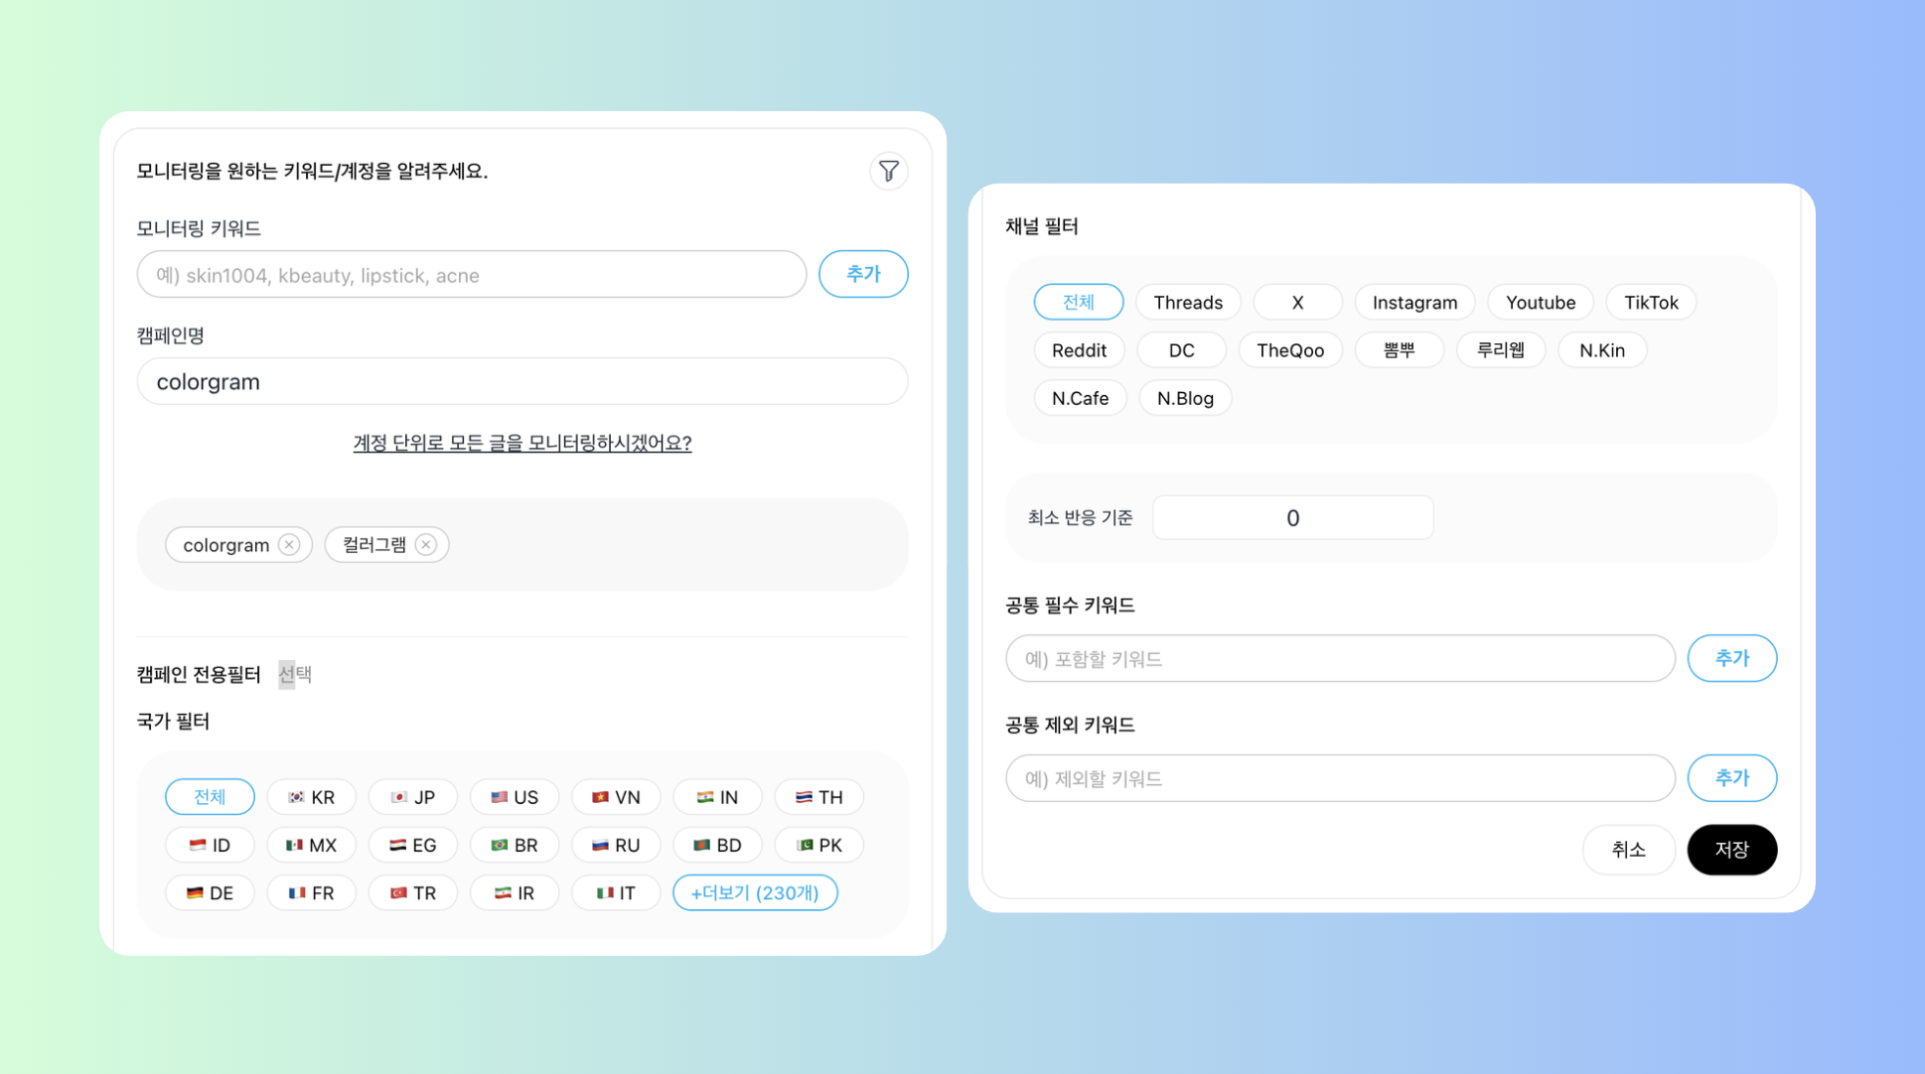This screenshot has height=1074, width=1925.
Task: Select the Instagram channel chip
Action: pos(1413,303)
